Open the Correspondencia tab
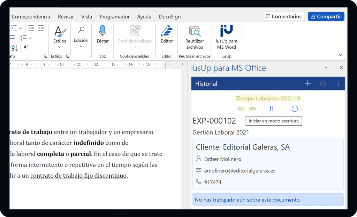The width and height of the screenshot is (357, 217). pyautogui.click(x=31, y=17)
